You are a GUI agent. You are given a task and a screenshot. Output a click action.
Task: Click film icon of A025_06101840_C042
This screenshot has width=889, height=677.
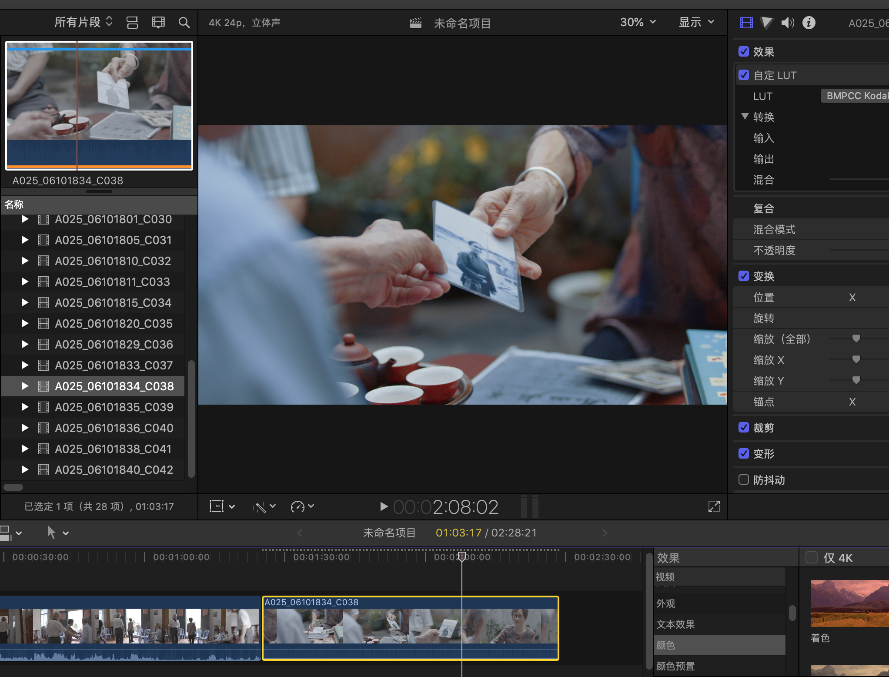pyautogui.click(x=43, y=469)
